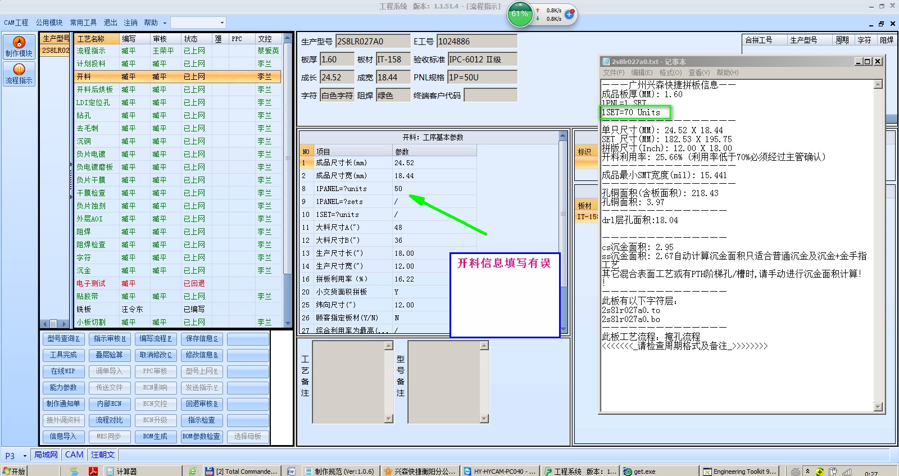Click the 在线WIP button

pos(63,371)
